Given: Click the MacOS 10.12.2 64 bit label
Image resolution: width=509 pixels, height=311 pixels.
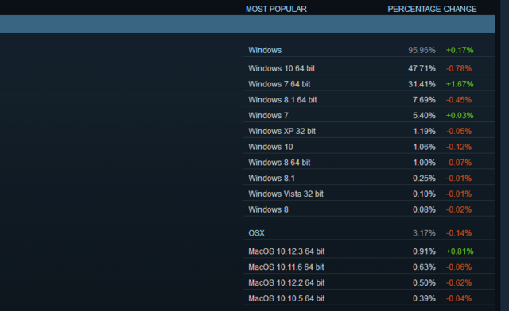Looking at the screenshot, I should point(286,282).
